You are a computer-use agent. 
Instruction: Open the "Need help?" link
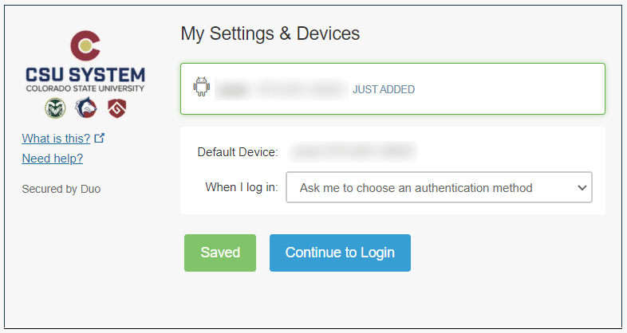(53, 158)
